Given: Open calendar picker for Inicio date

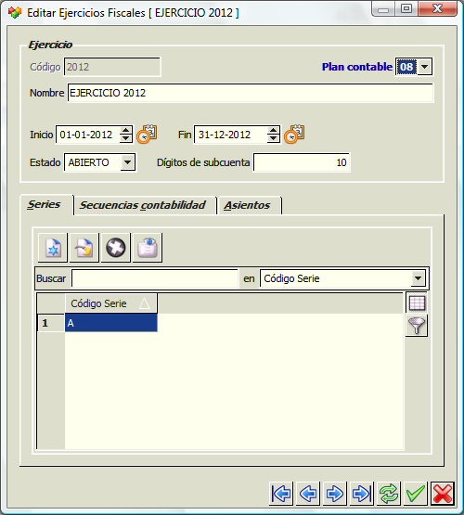Looking at the screenshot, I should (x=147, y=134).
